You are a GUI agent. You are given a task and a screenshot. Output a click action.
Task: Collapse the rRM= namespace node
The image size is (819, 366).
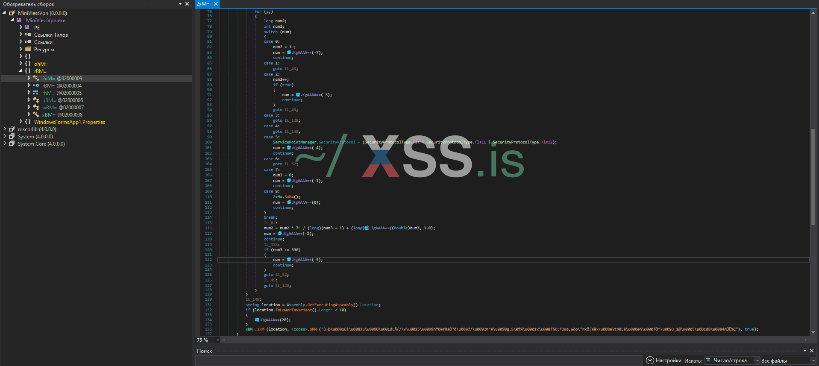(21, 71)
